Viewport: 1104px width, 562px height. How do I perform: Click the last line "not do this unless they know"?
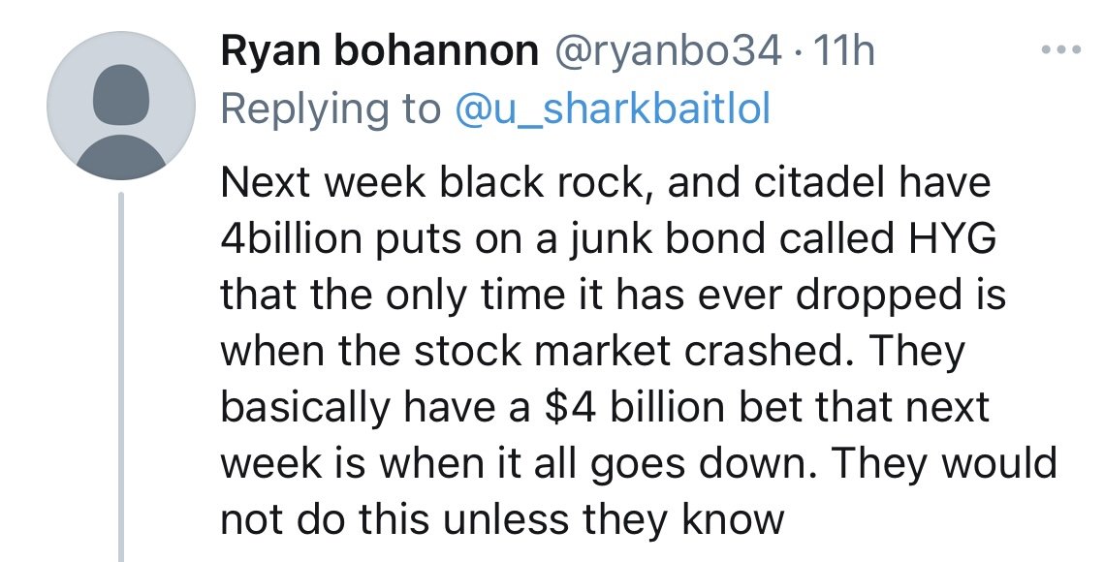point(502,519)
